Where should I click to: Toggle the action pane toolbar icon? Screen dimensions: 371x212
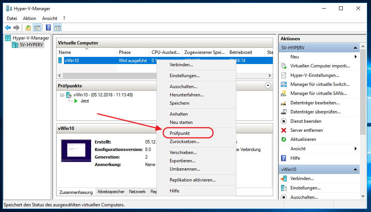(57, 28)
